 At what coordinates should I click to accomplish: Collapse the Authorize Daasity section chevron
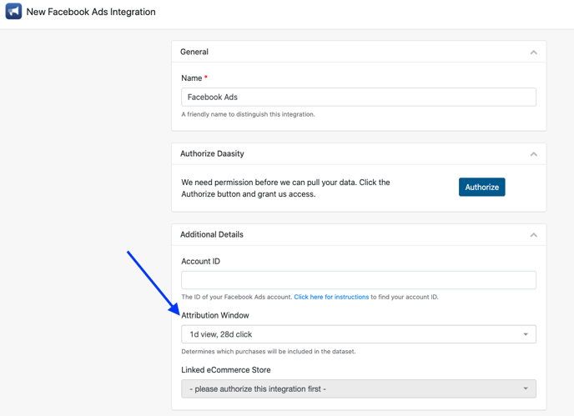[533, 154]
